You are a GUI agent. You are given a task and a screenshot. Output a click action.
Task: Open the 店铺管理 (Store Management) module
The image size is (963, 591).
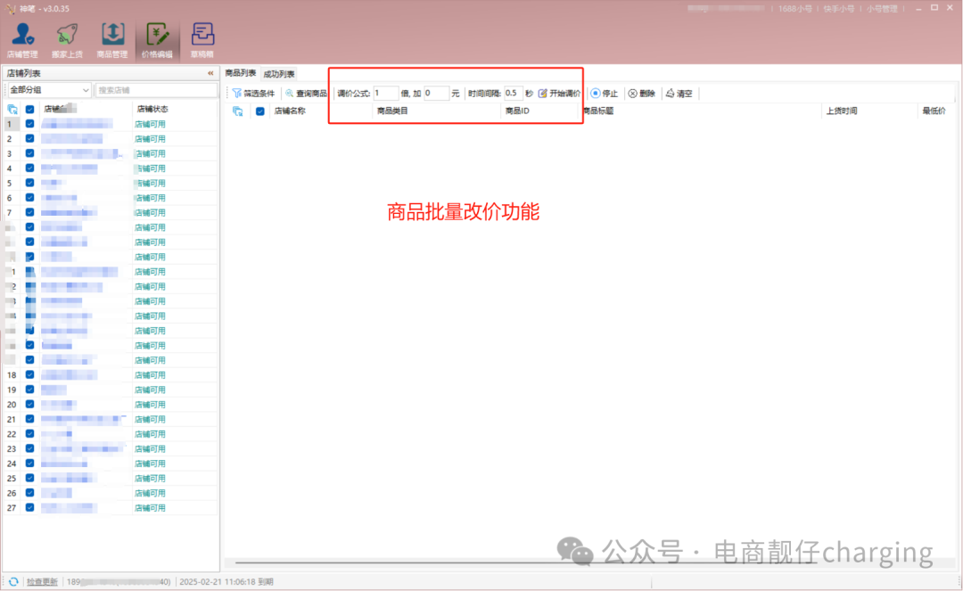(22, 38)
